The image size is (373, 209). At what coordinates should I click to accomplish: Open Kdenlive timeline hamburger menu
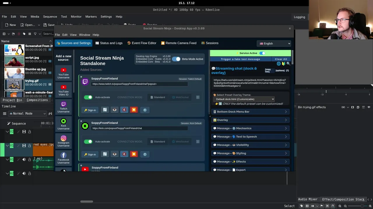click(x=4, y=113)
